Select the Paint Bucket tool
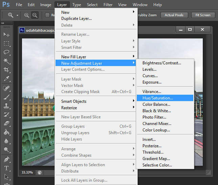This screenshot has height=185, width=218. 6,132
